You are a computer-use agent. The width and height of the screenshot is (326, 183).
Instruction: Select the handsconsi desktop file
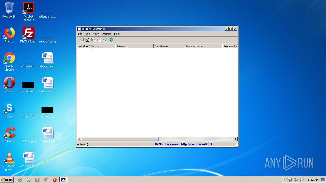click(28, 87)
